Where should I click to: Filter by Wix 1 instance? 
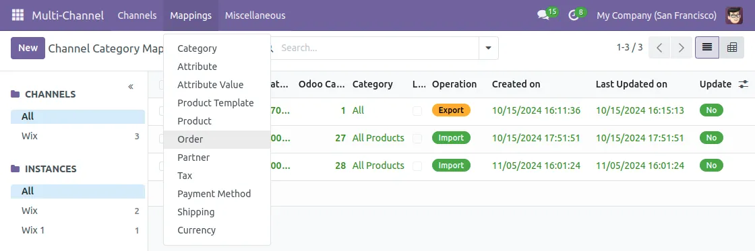click(78, 230)
